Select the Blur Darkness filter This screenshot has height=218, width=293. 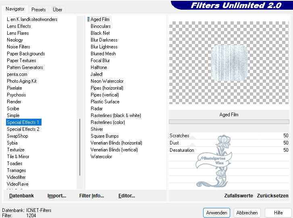(104, 40)
